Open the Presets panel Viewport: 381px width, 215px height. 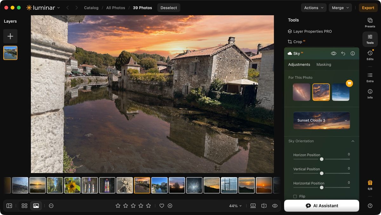[x=370, y=23]
